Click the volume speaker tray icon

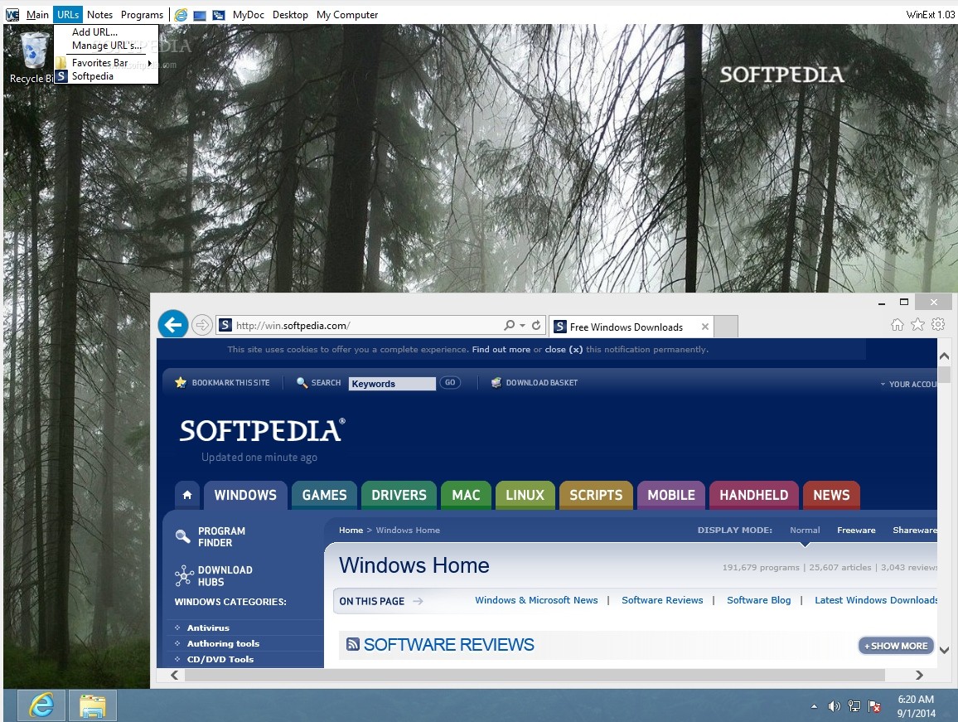coord(834,707)
